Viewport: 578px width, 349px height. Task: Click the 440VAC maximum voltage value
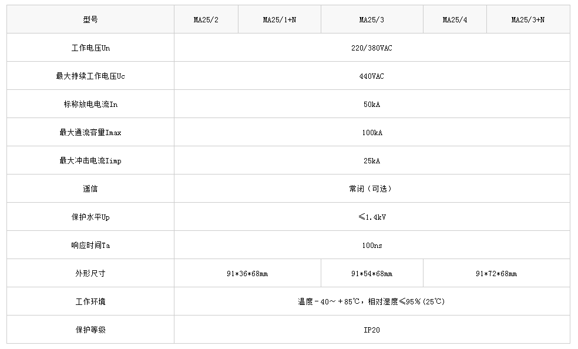click(372, 76)
